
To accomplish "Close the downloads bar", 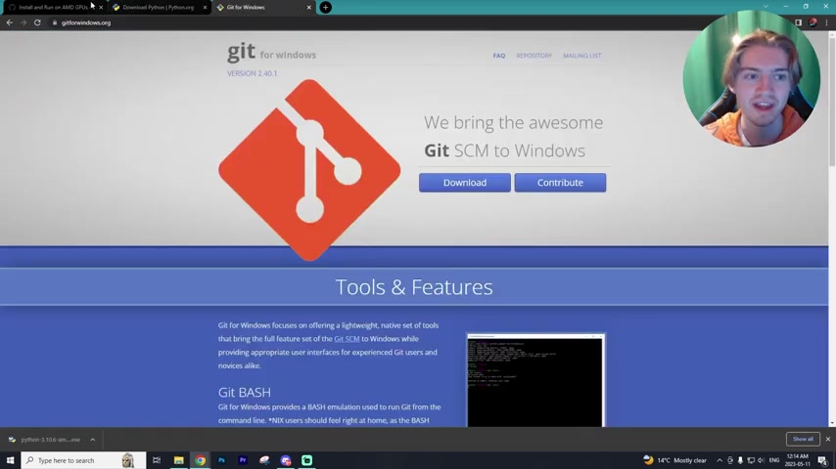I will (828, 439).
